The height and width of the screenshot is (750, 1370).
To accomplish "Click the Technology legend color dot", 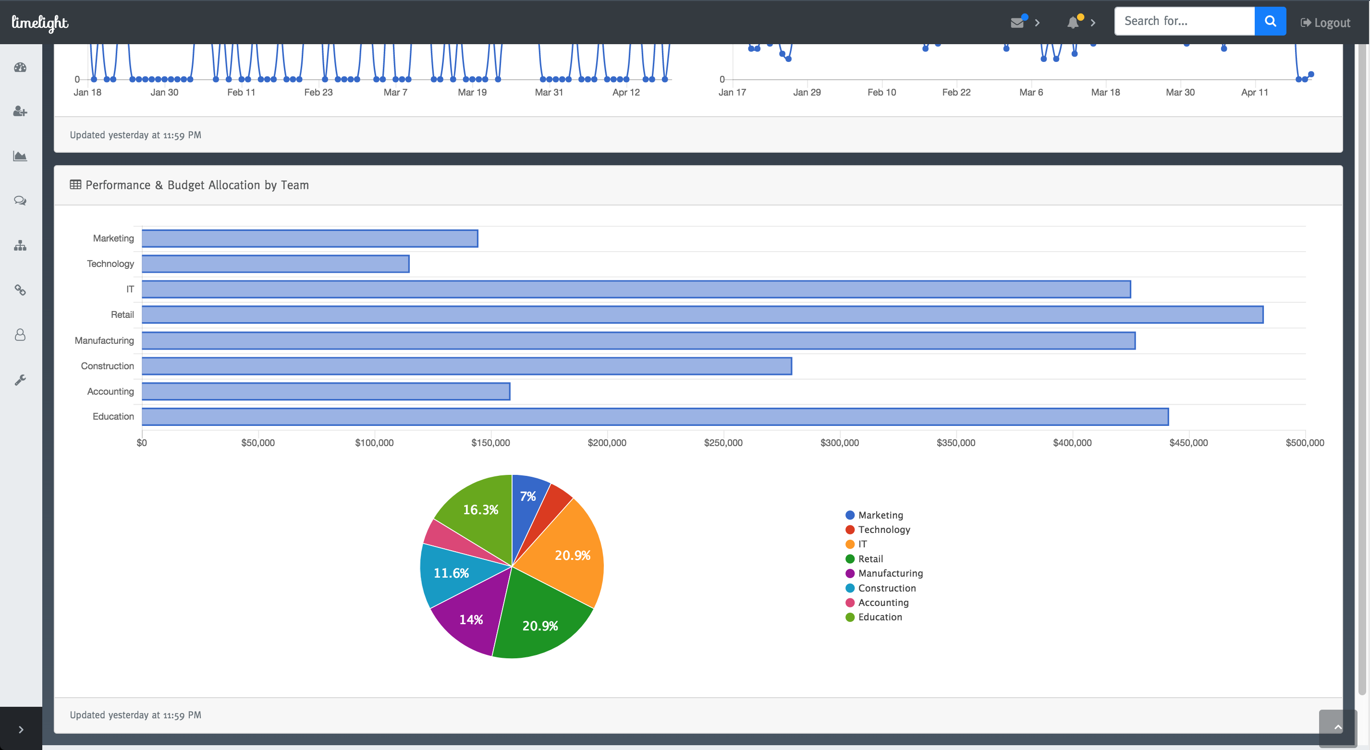I will (x=850, y=530).
